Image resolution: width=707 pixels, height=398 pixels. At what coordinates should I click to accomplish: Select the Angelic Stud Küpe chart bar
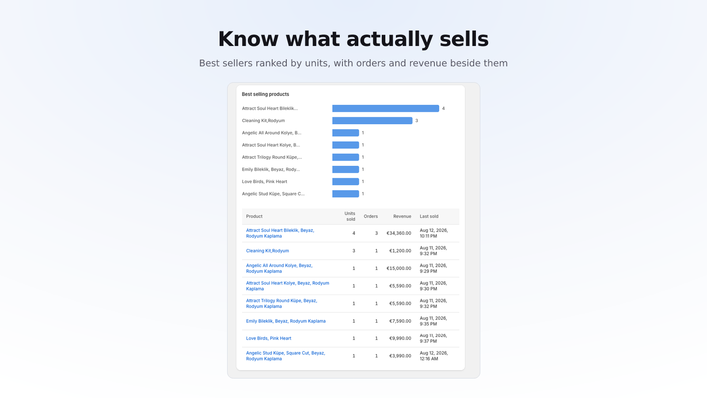(x=346, y=194)
